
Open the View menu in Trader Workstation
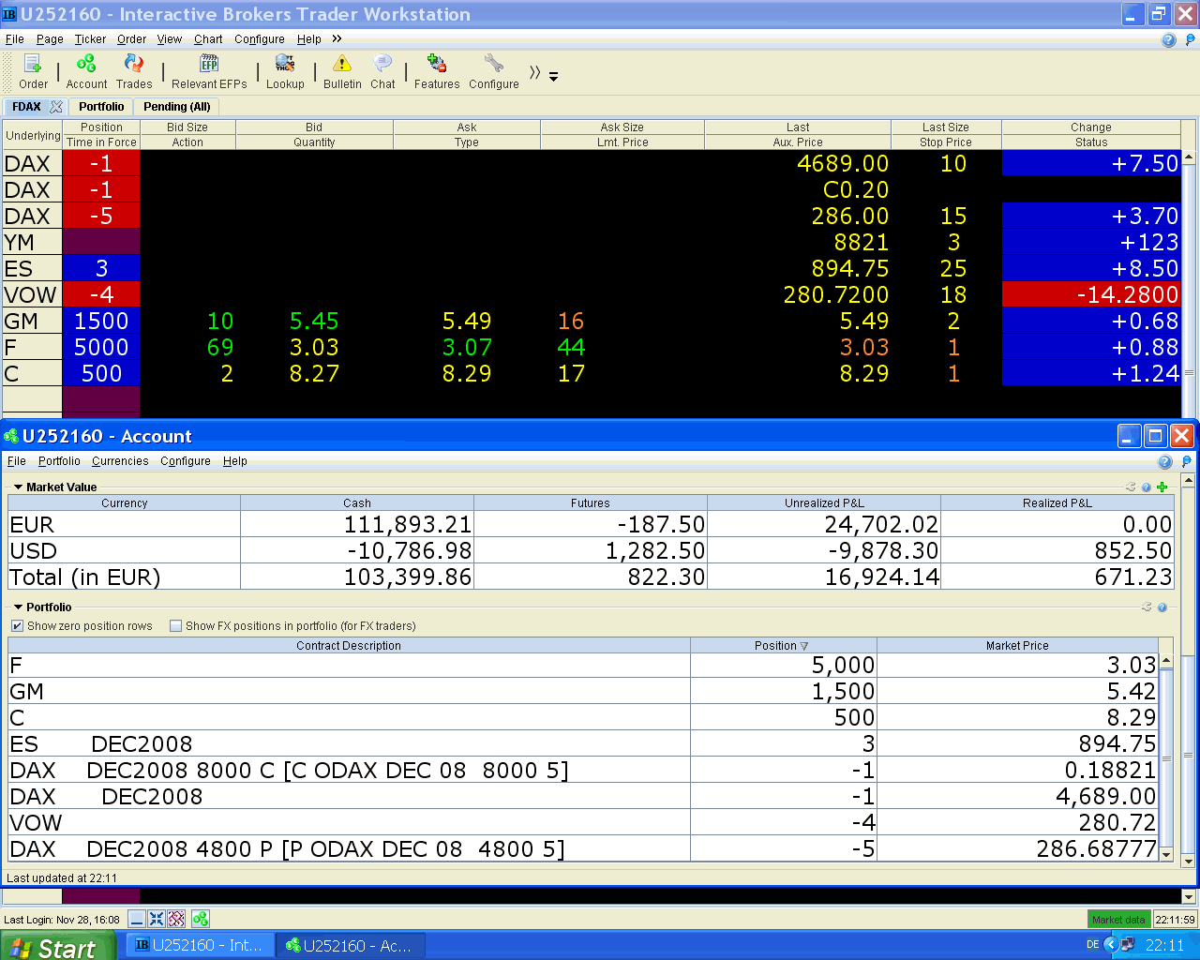(170, 39)
